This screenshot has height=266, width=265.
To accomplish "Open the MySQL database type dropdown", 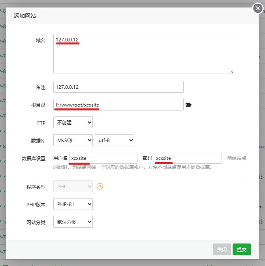I will pos(73,140).
